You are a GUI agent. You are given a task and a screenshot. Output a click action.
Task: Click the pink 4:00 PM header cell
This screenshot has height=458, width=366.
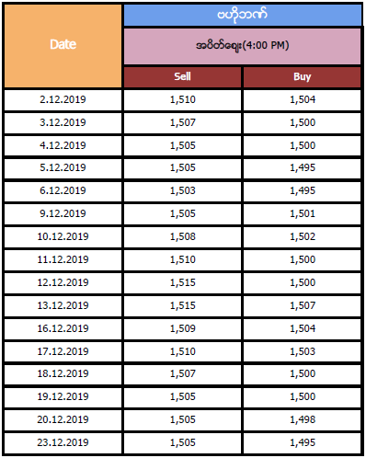pos(243,46)
